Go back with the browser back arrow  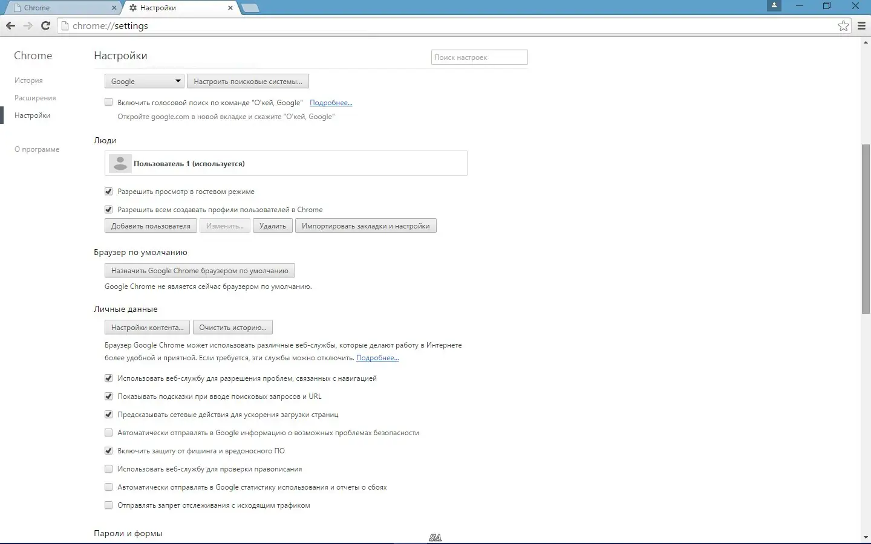(10, 26)
